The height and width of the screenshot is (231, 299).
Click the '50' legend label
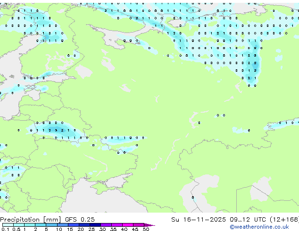[146, 229]
